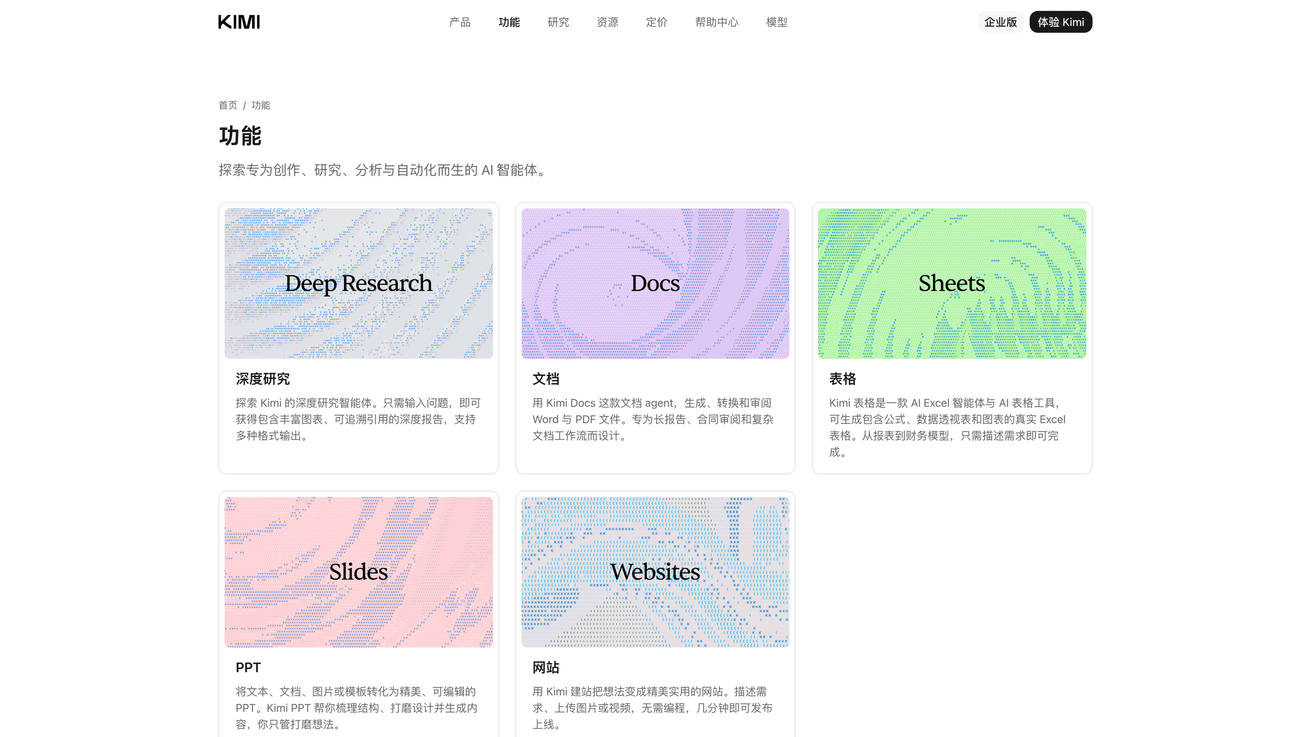
Task: Go to 资源 in the top navigation
Action: click(x=607, y=22)
